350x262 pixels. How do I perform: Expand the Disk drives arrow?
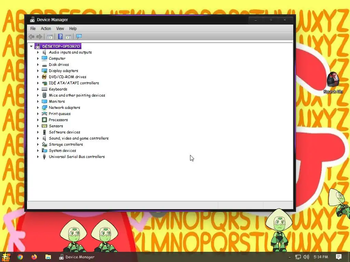(38, 64)
